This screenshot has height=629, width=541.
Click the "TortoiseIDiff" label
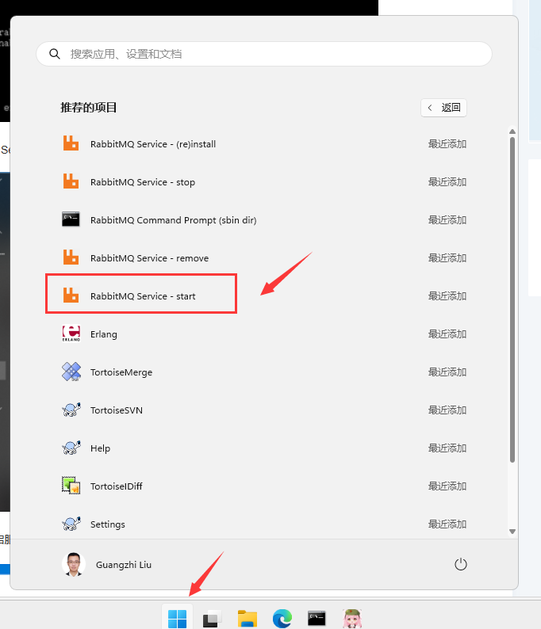(117, 486)
